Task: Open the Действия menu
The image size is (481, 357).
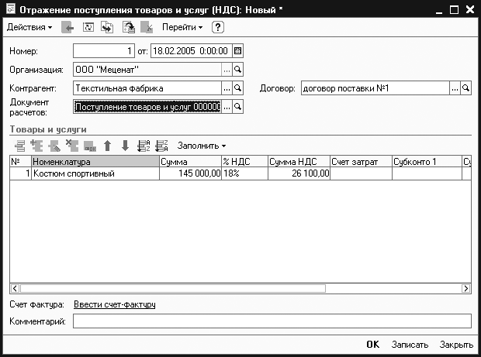Action: point(29,27)
